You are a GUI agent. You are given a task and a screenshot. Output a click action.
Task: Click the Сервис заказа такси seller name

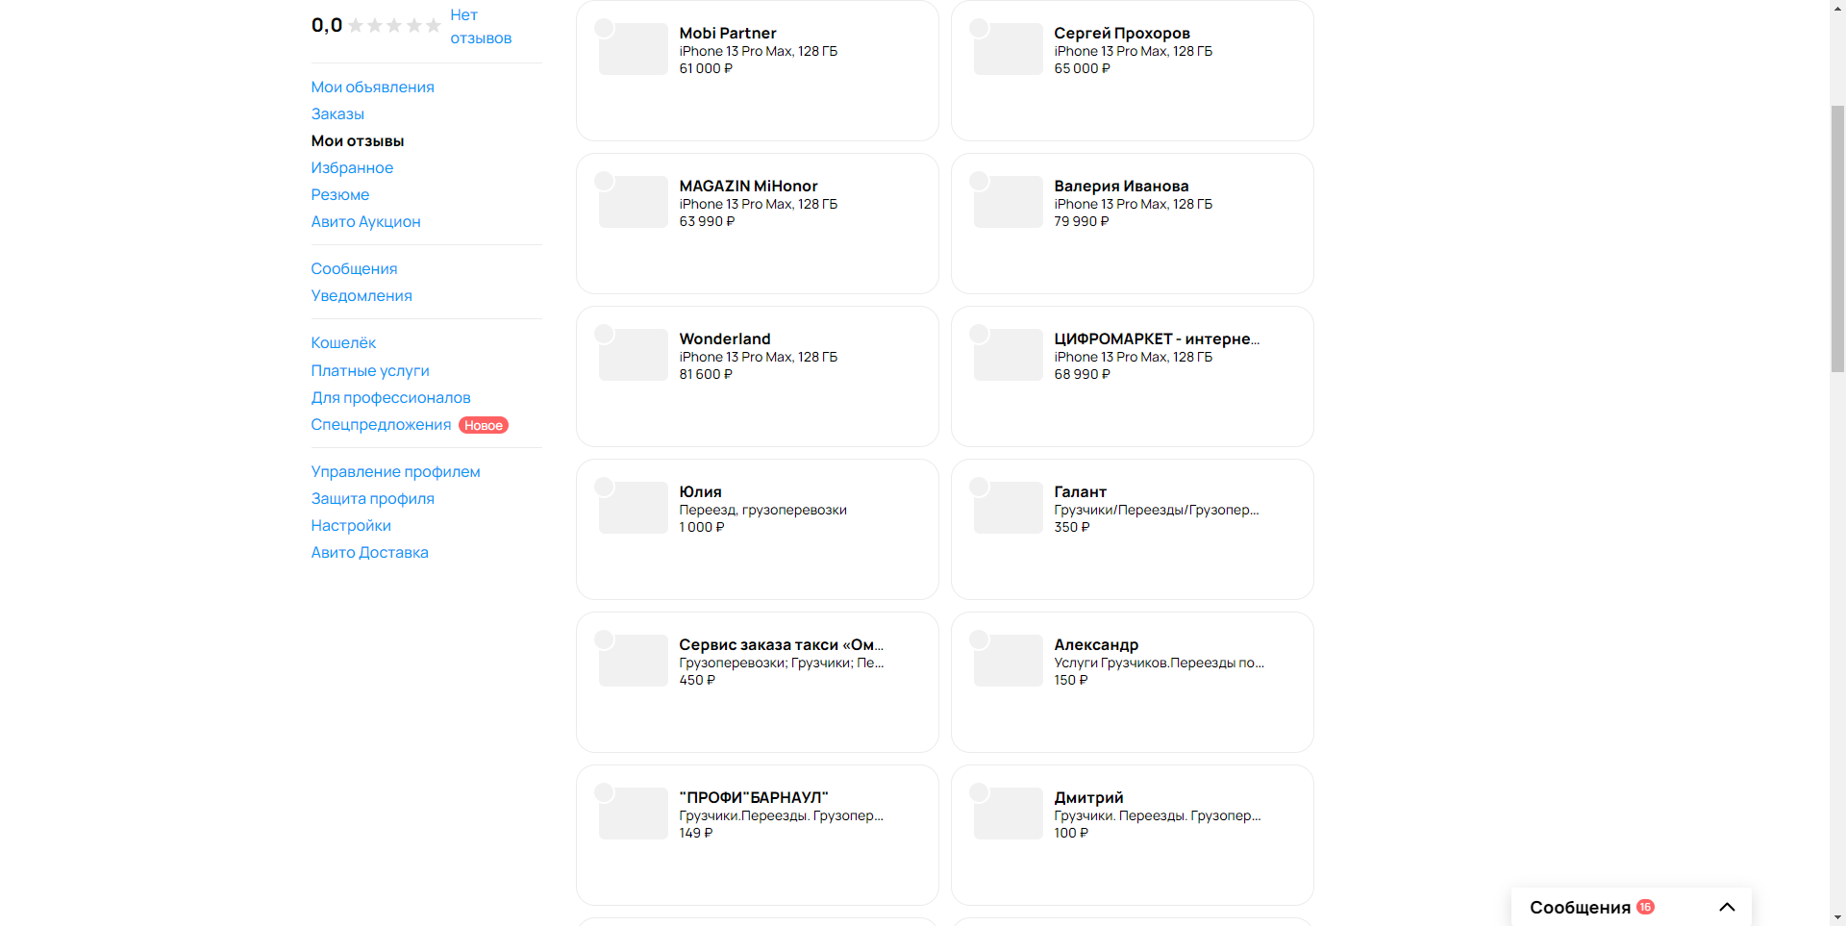point(781,645)
